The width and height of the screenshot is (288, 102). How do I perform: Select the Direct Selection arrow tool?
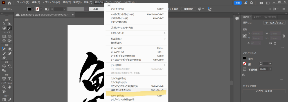click(10, 24)
